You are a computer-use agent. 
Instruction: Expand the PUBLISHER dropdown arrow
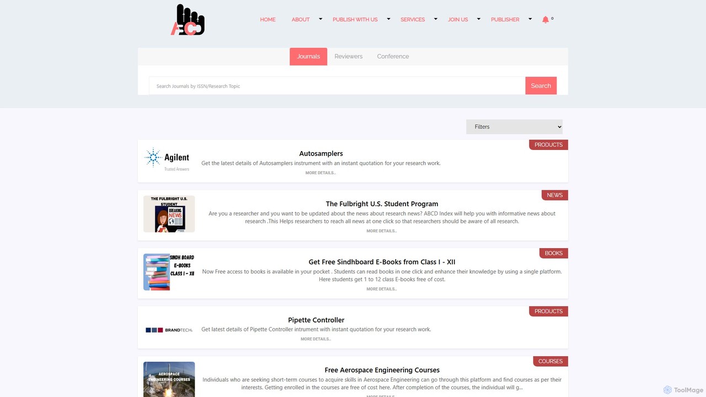(x=530, y=19)
